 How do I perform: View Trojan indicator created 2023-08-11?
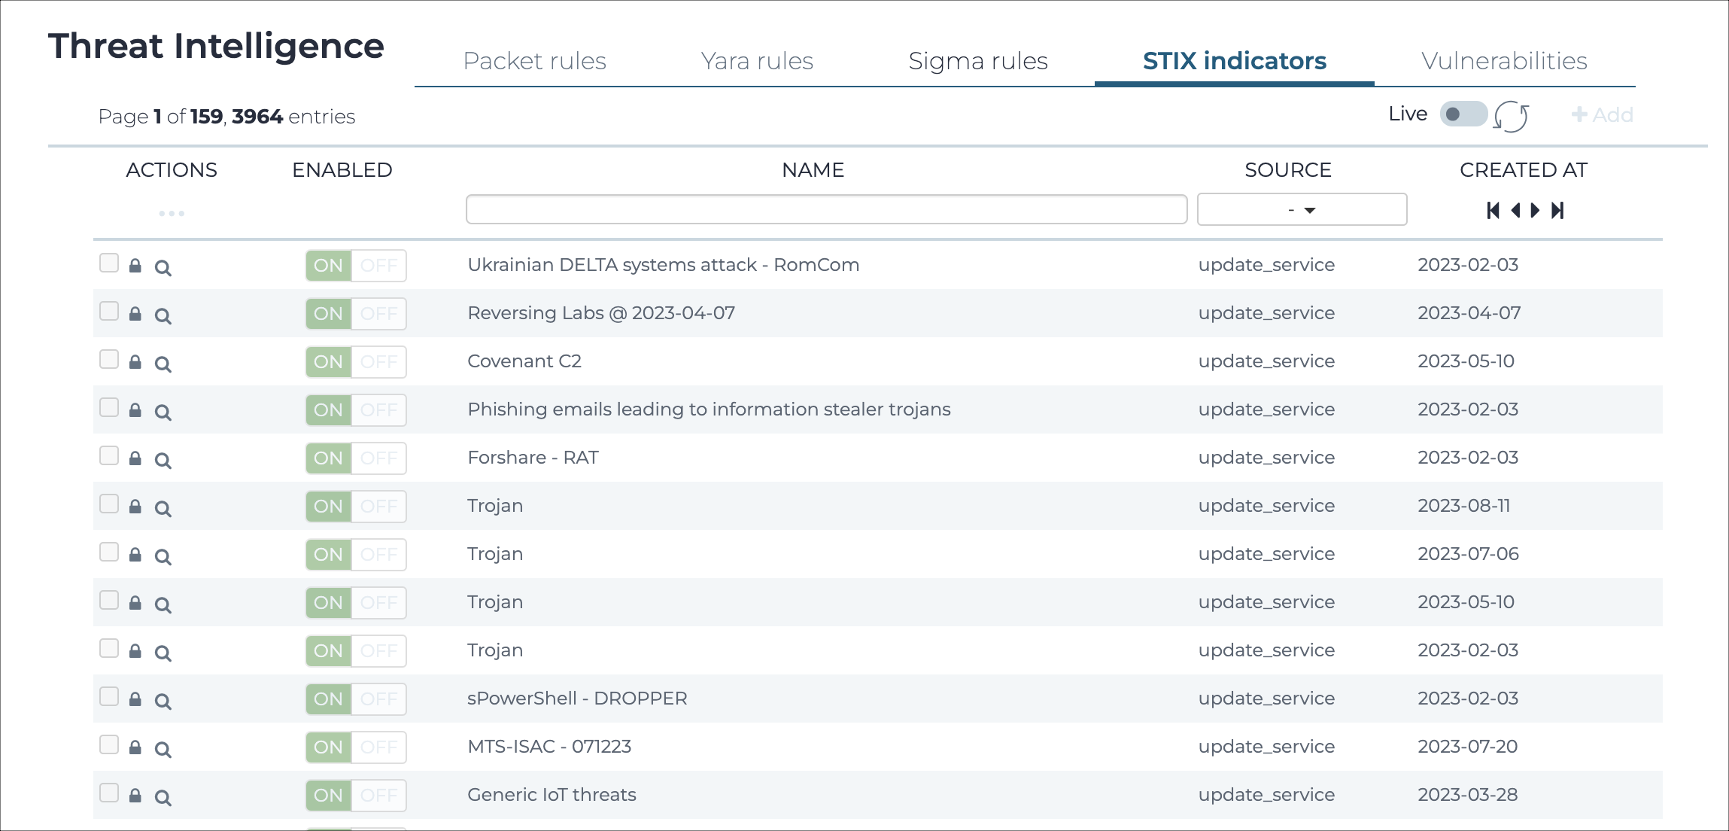(x=163, y=509)
